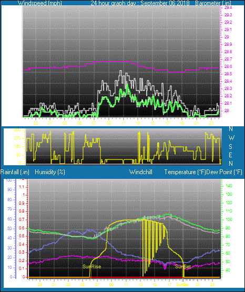
Task: Click the 13 hour label under temperature graph
Action: pos(140,285)
